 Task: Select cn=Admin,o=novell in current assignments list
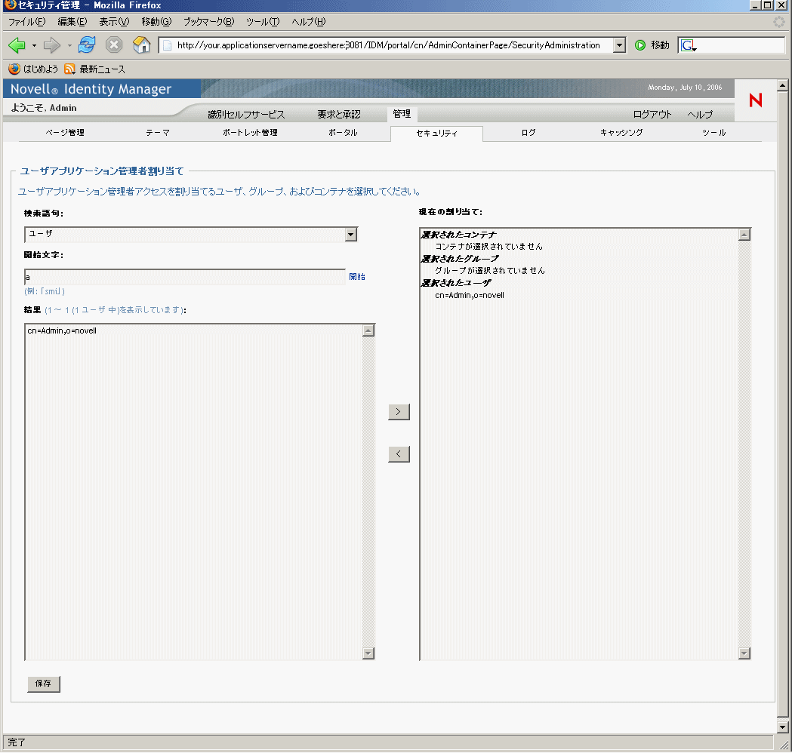470,296
